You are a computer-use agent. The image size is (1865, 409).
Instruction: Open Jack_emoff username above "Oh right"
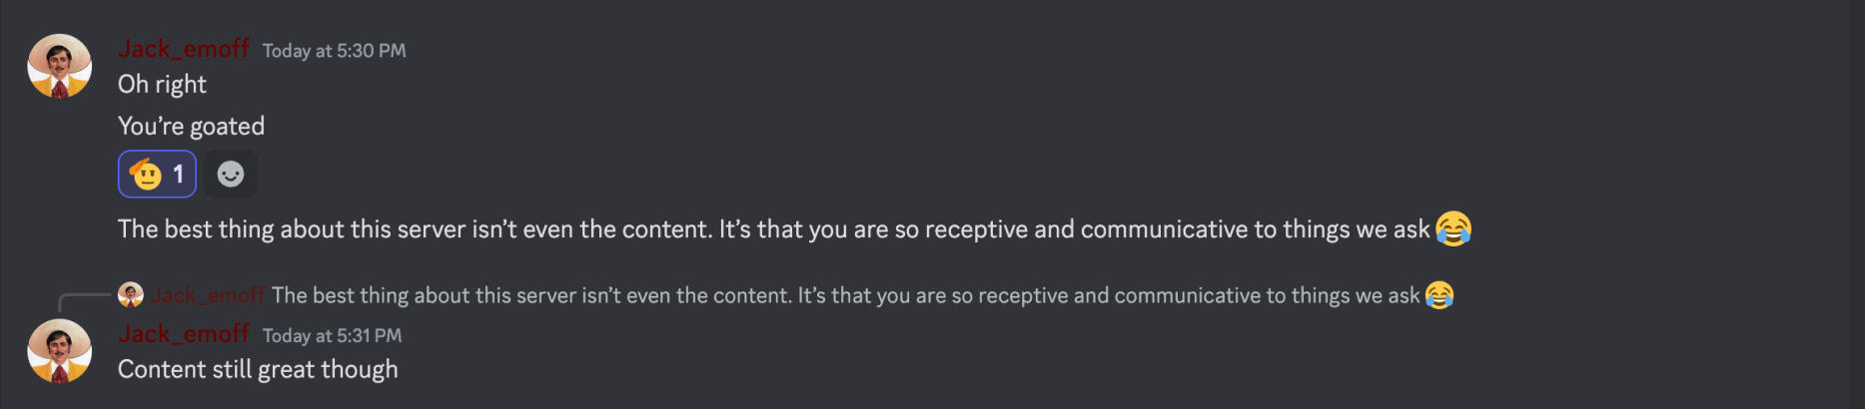coord(184,49)
